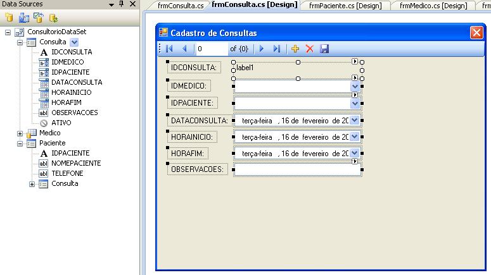Viewport: 491px width, 275px height.
Task: Pin the Data Sources panel with auto-hide
Action: tap(121, 4)
